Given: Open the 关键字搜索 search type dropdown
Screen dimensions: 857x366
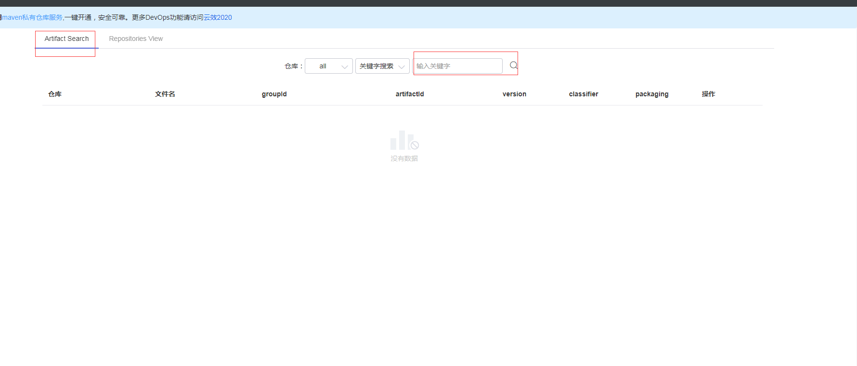Looking at the screenshot, I should coord(382,66).
